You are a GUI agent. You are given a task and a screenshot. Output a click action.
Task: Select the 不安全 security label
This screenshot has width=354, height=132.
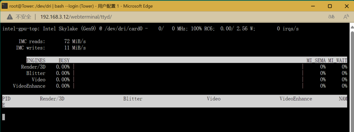(23, 17)
